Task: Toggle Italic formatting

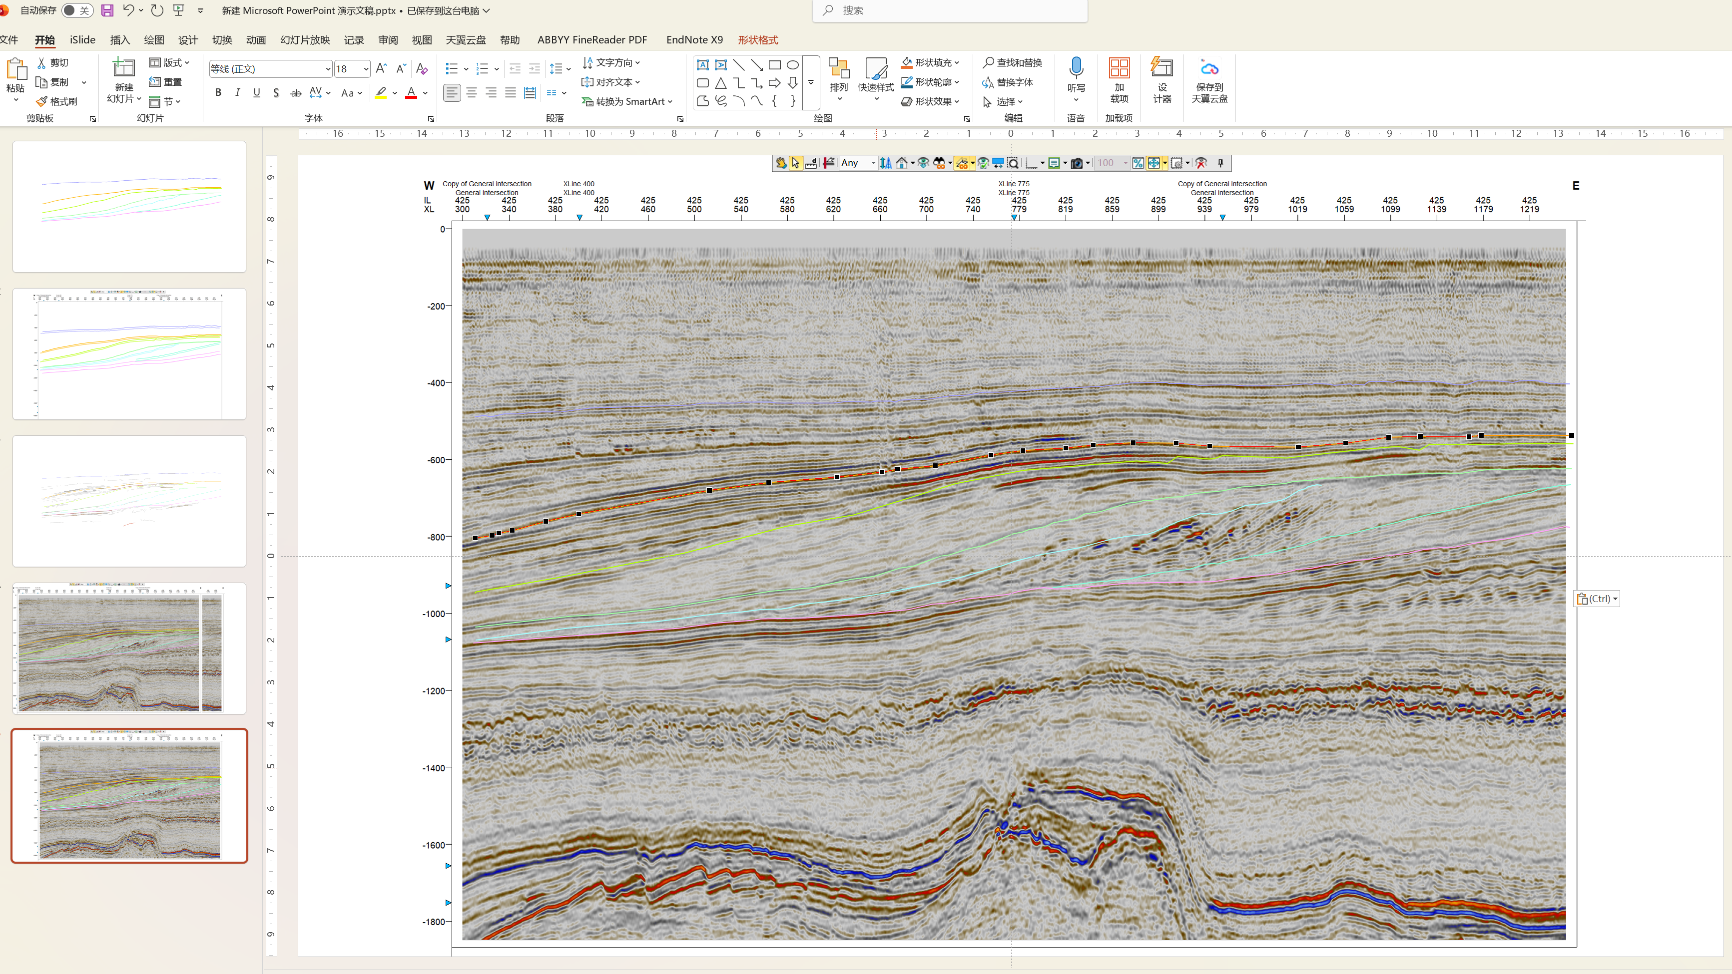Action: click(237, 93)
